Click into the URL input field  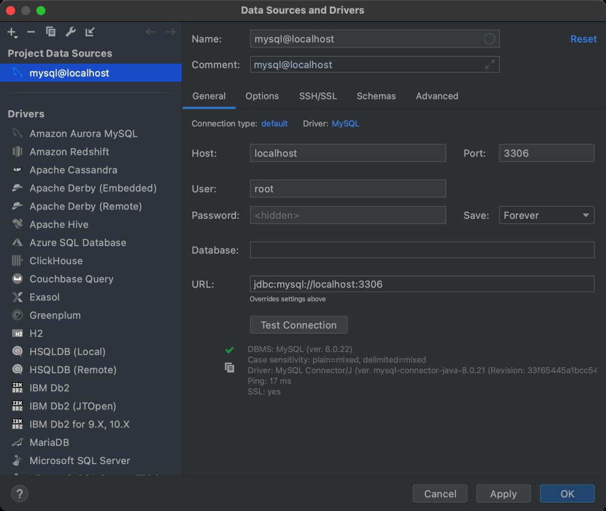[x=422, y=284]
